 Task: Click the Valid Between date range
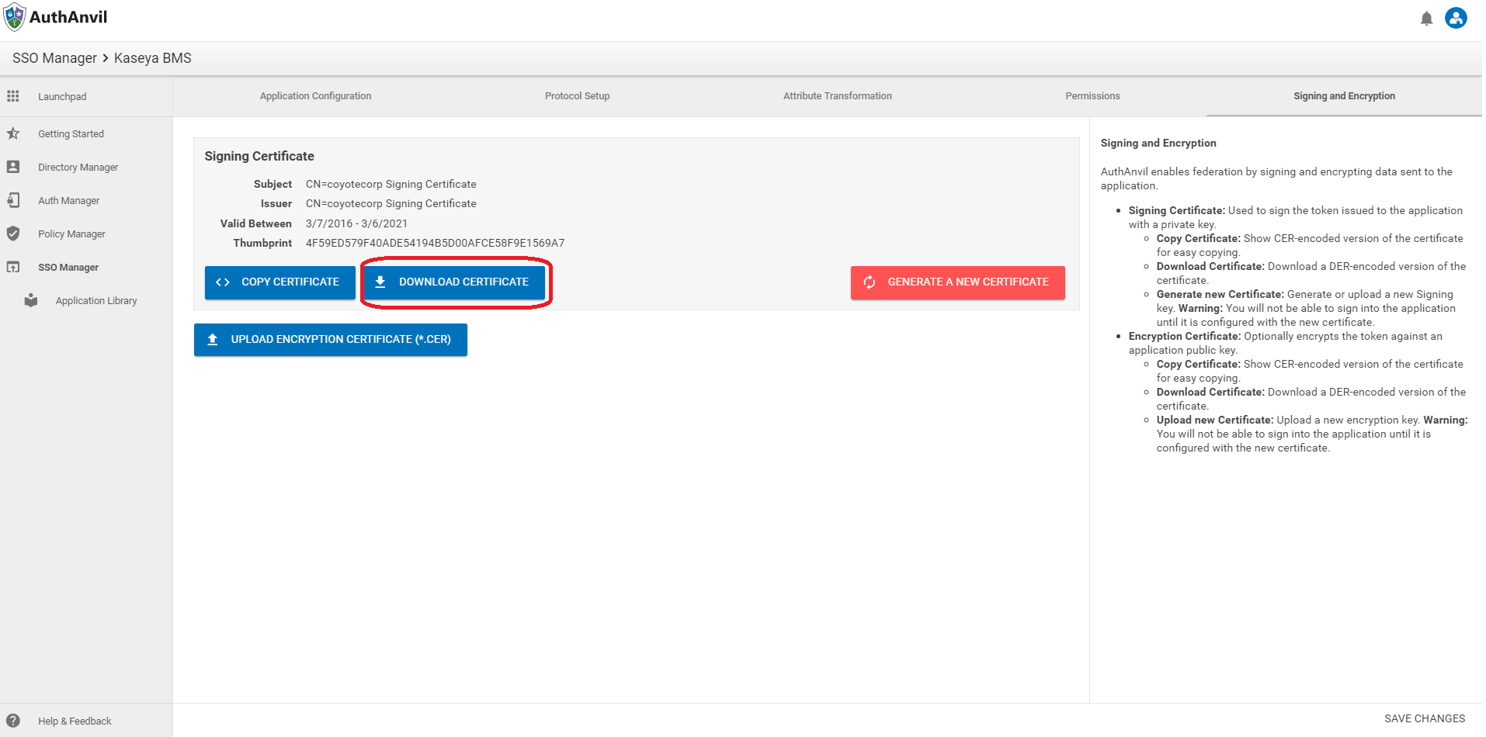[356, 223]
